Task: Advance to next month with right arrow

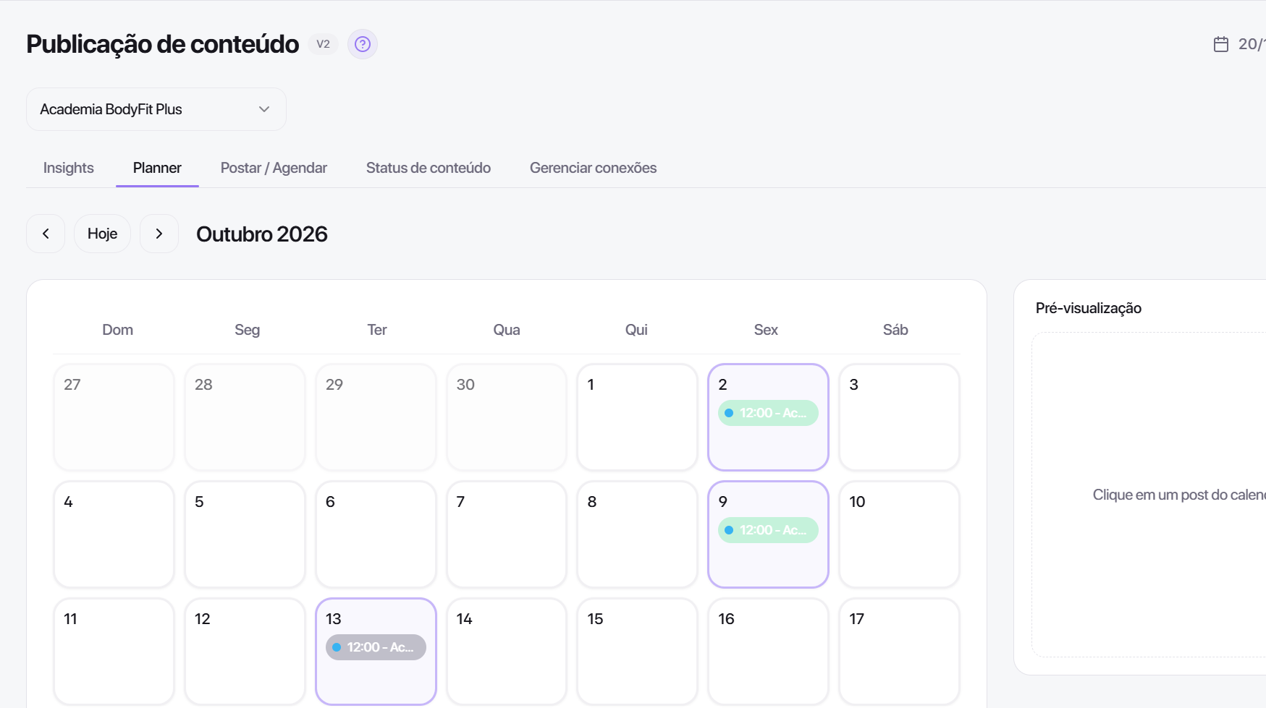Action: [x=159, y=234]
